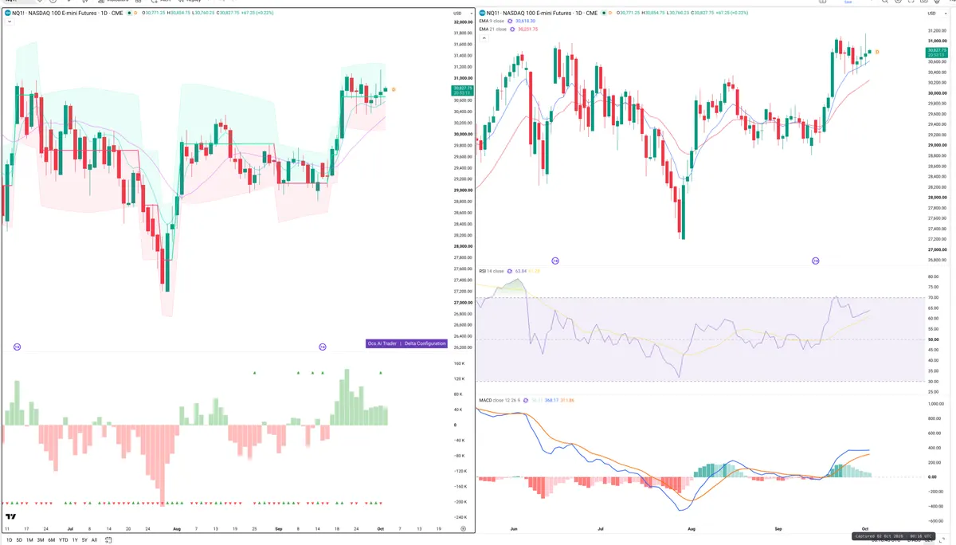Click right purple event marker on left chart

(323, 347)
